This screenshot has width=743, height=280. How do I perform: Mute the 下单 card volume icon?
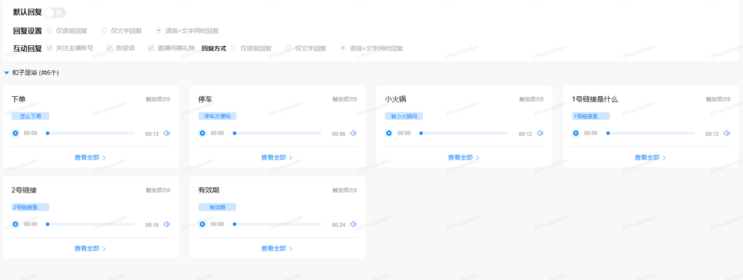(x=167, y=133)
